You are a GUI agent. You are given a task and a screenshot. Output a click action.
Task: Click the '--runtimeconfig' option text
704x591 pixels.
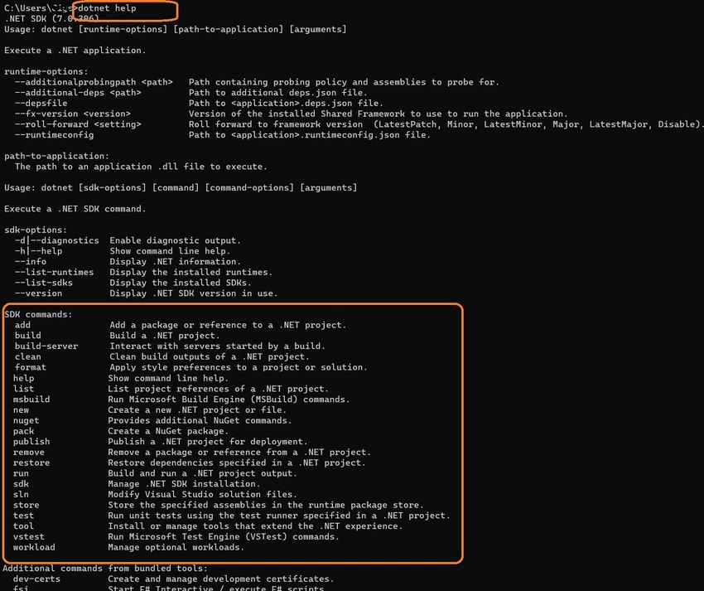click(x=55, y=135)
